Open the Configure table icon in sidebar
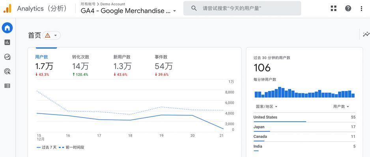Image resolution: width=370 pixels, height=157 pixels. (x=7, y=86)
